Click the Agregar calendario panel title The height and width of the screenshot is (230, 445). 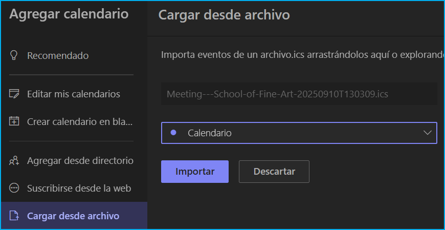point(69,14)
